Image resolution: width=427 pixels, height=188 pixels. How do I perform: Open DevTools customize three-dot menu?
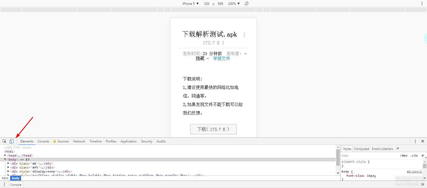coord(415,141)
